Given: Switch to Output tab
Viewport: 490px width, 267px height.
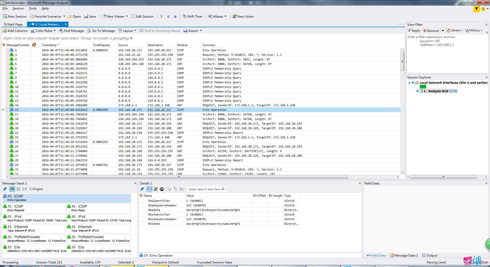Looking at the screenshot, I should [x=430, y=256].
